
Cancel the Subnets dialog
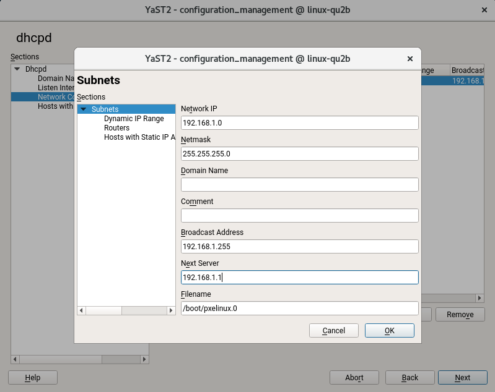pos(334,331)
